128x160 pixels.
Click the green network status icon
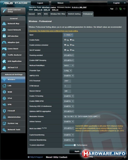coord(120,9)
